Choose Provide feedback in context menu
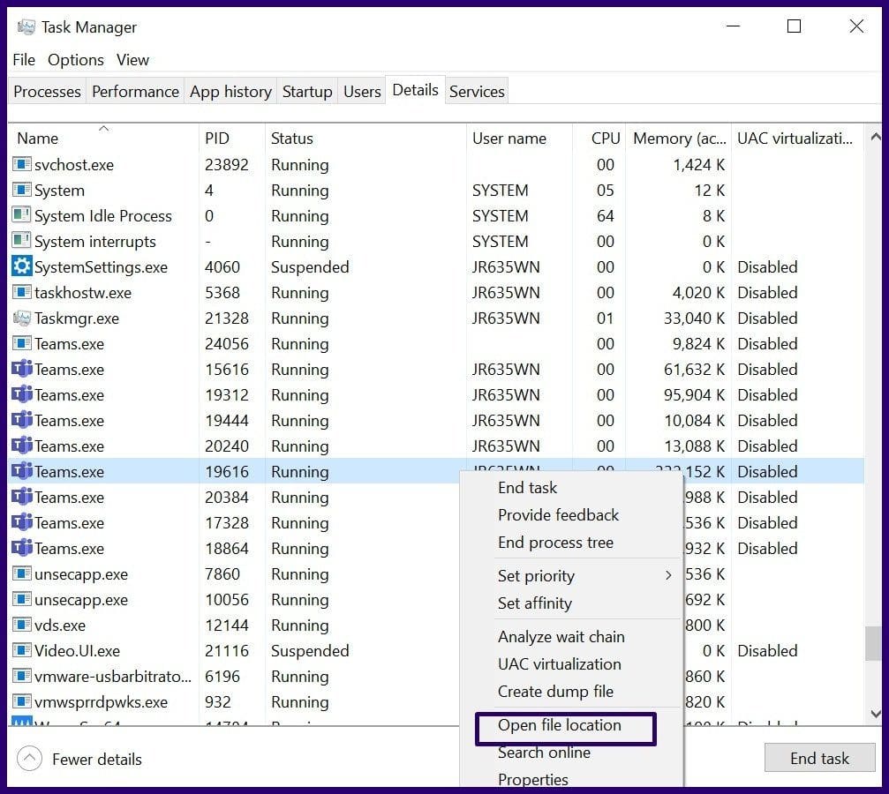Viewport: 889px width, 794px height. 559,514
